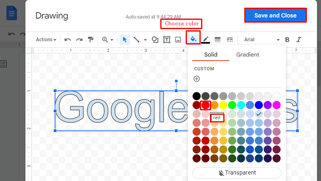Expand the line type dropdown arrow
Viewport: 321px width, 181px height.
click(145, 40)
